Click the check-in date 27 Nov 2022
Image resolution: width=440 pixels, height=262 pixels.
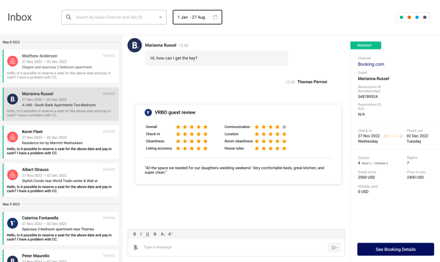(369, 136)
